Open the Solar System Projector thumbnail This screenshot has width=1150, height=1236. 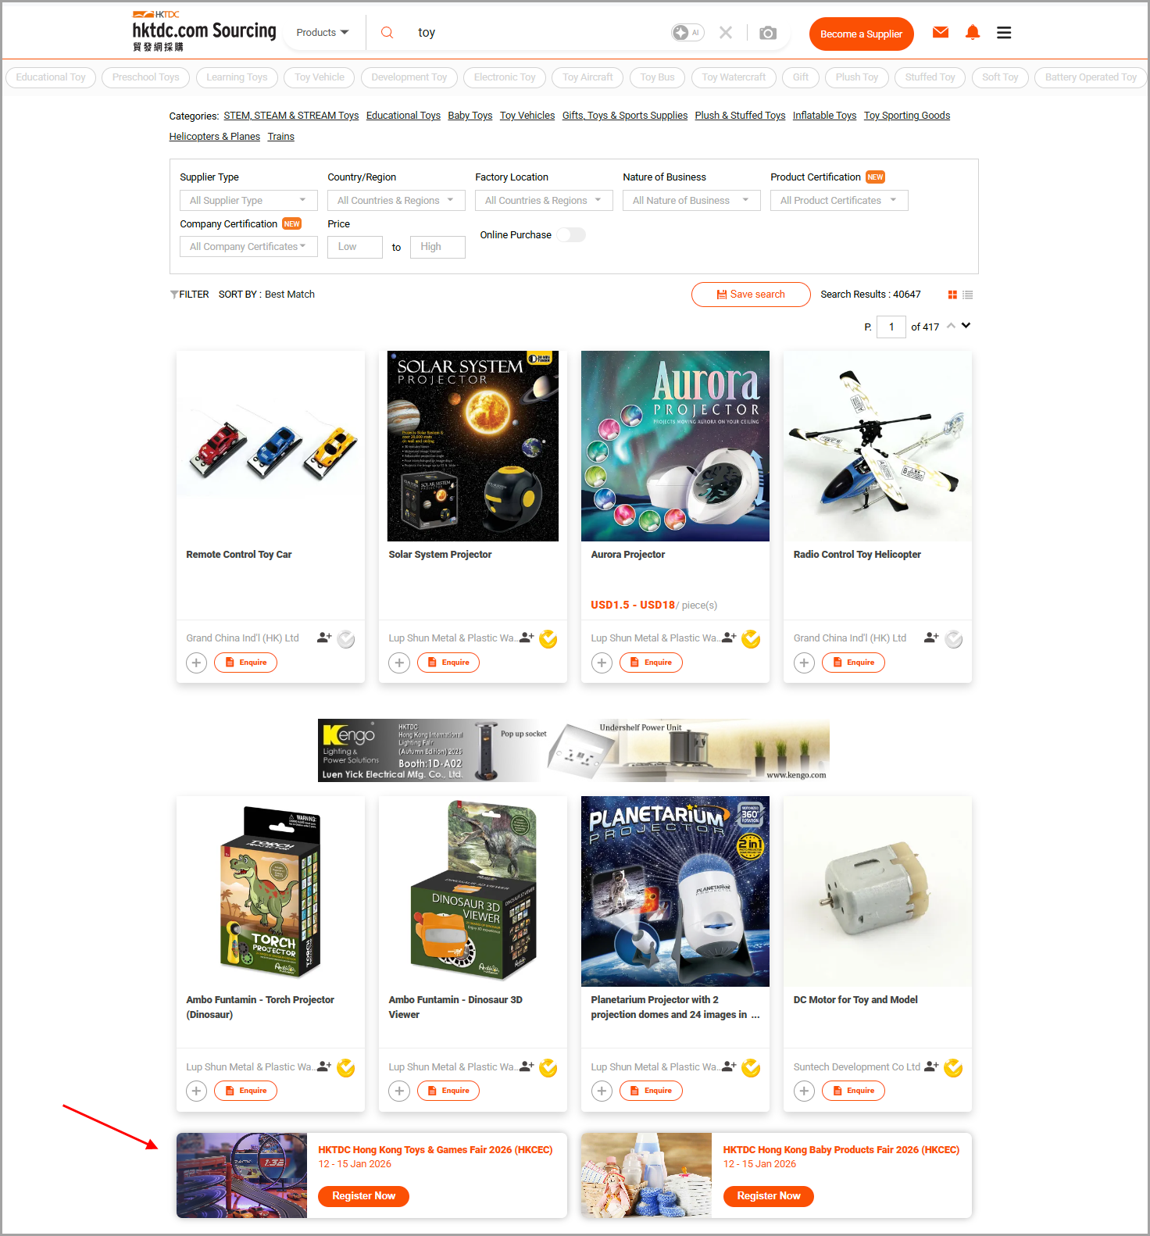(473, 446)
